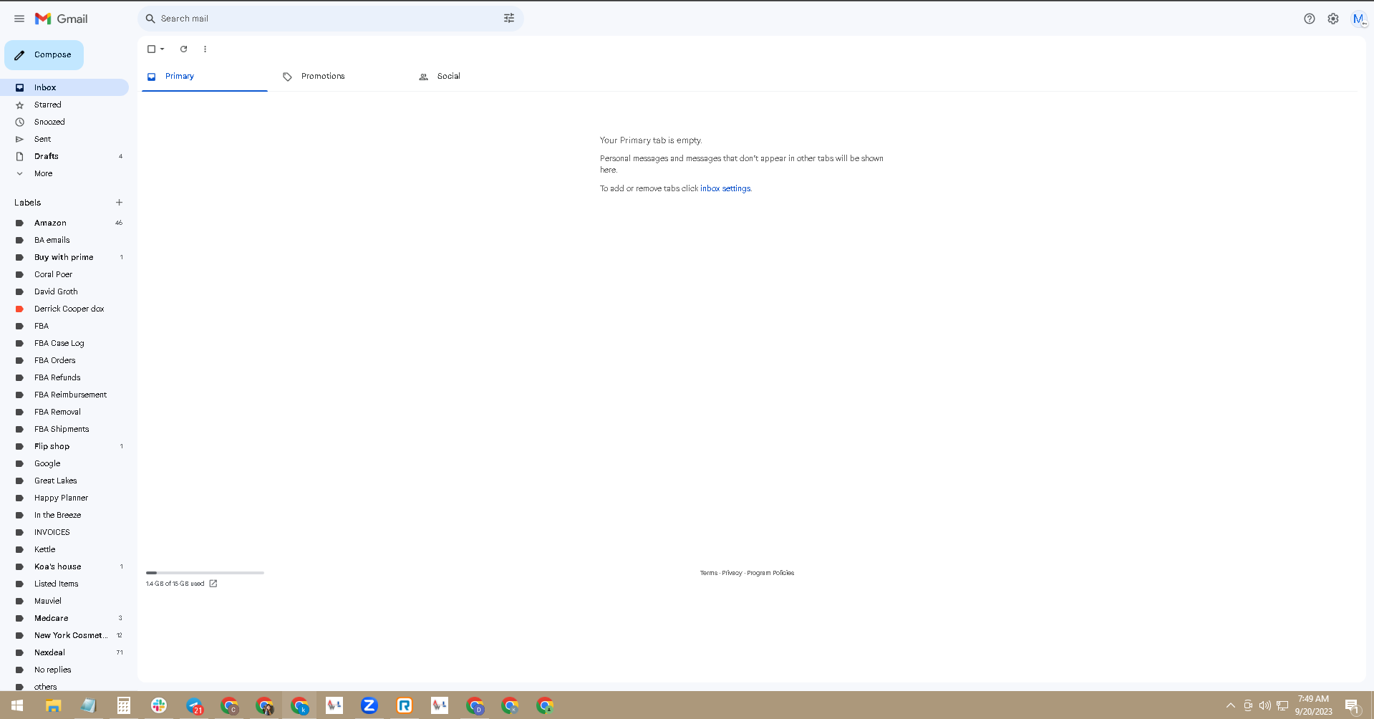Open the More options toolbar menu

pos(205,49)
